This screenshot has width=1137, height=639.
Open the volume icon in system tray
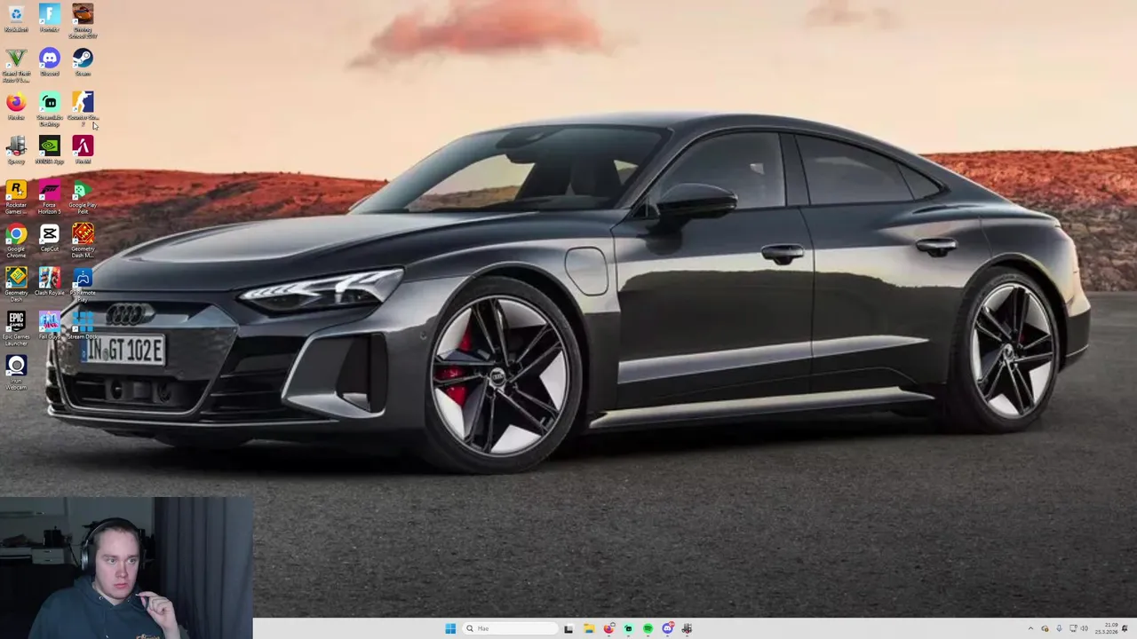[1085, 628]
